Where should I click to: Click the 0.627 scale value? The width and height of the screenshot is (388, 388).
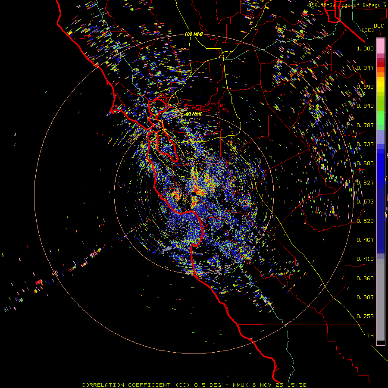pyautogui.click(x=365, y=183)
